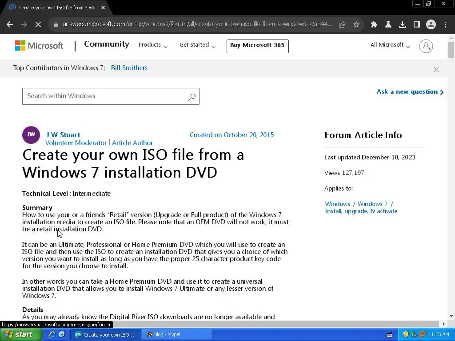
Task: Click the network tray icon
Action: point(414,334)
